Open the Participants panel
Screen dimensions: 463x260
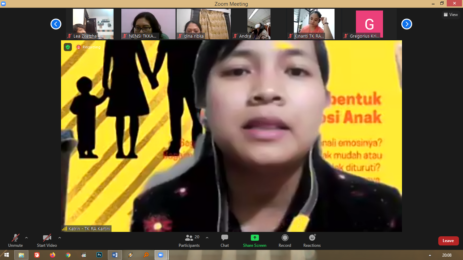[x=189, y=240]
